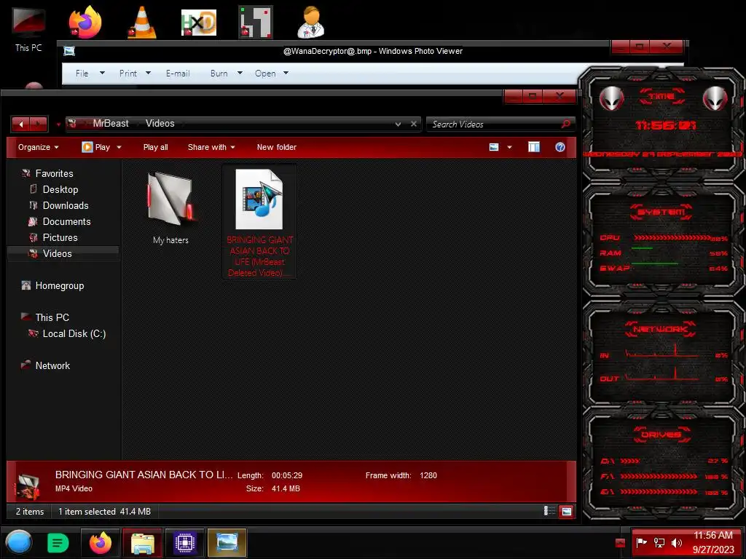The width and height of the screenshot is (746, 559).
Task: Open the taskbar clock showing 11:56 AM
Action: click(712, 542)
